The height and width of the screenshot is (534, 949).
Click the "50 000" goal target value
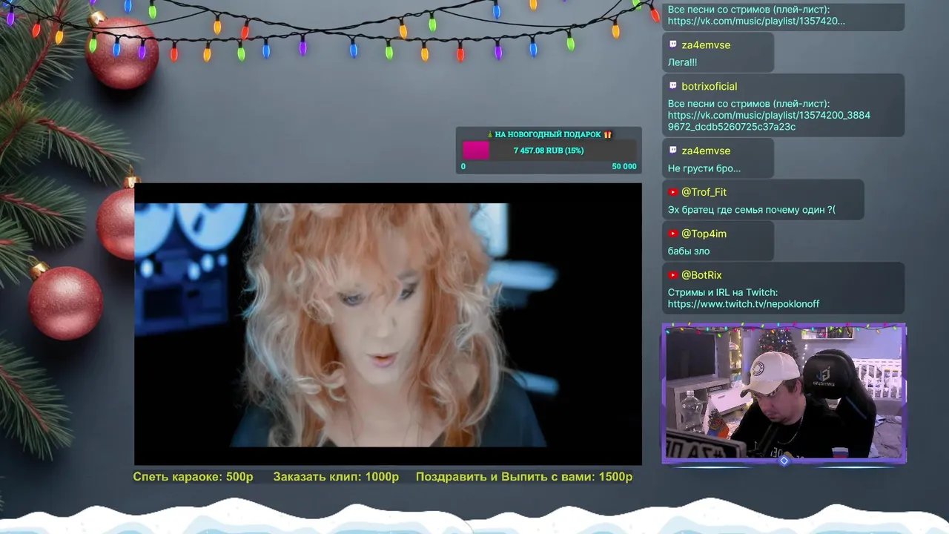624,167
